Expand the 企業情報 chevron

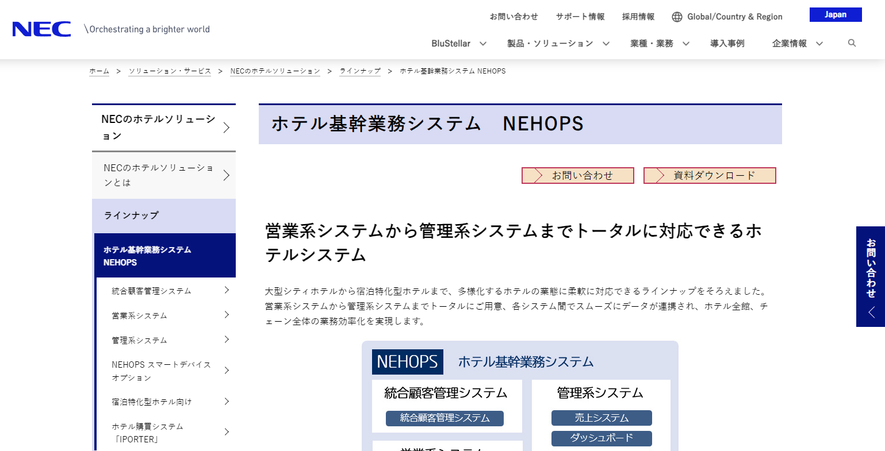pyautogui.click(x=819, y=44)
